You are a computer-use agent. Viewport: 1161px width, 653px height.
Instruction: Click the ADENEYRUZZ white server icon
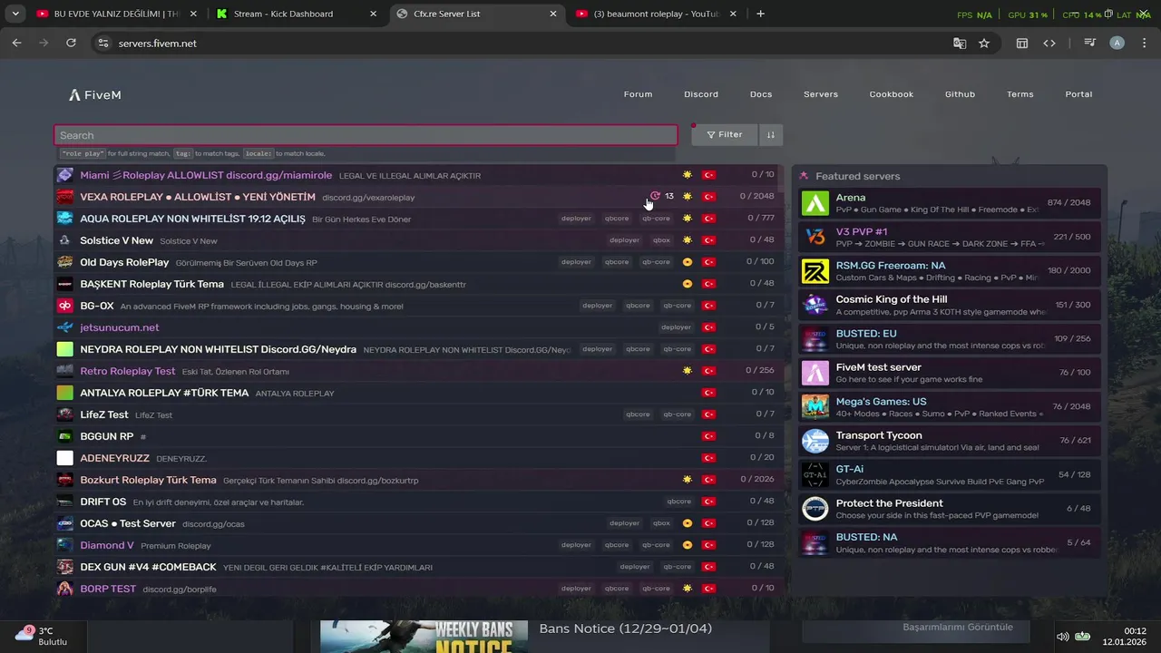coord(65,458)
